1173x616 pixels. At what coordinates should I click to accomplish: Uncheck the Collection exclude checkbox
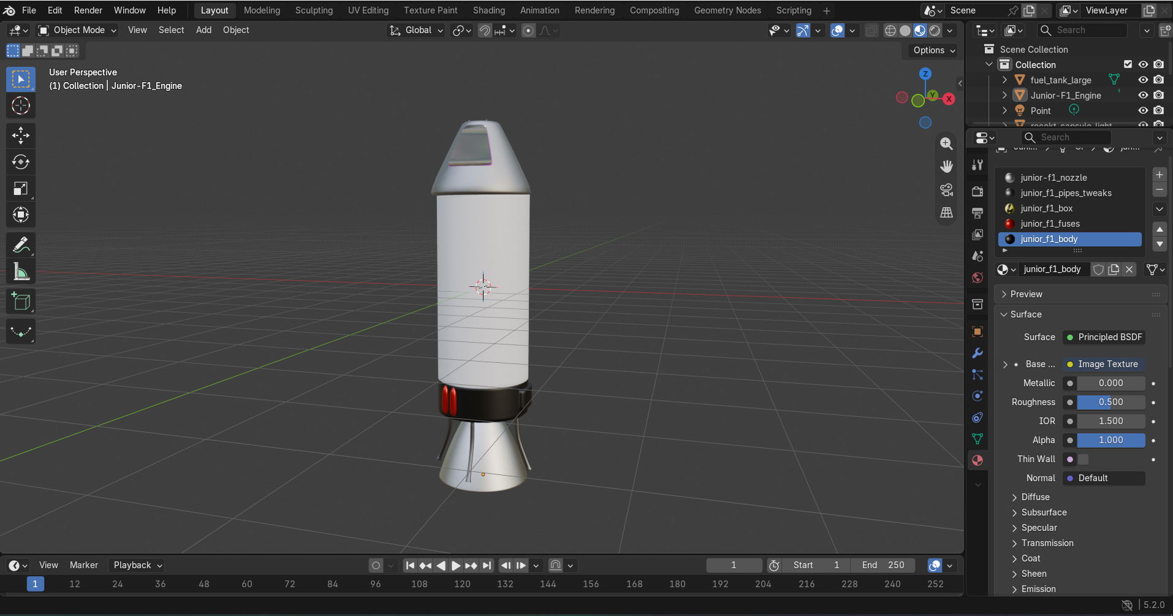pos(1128,64)
